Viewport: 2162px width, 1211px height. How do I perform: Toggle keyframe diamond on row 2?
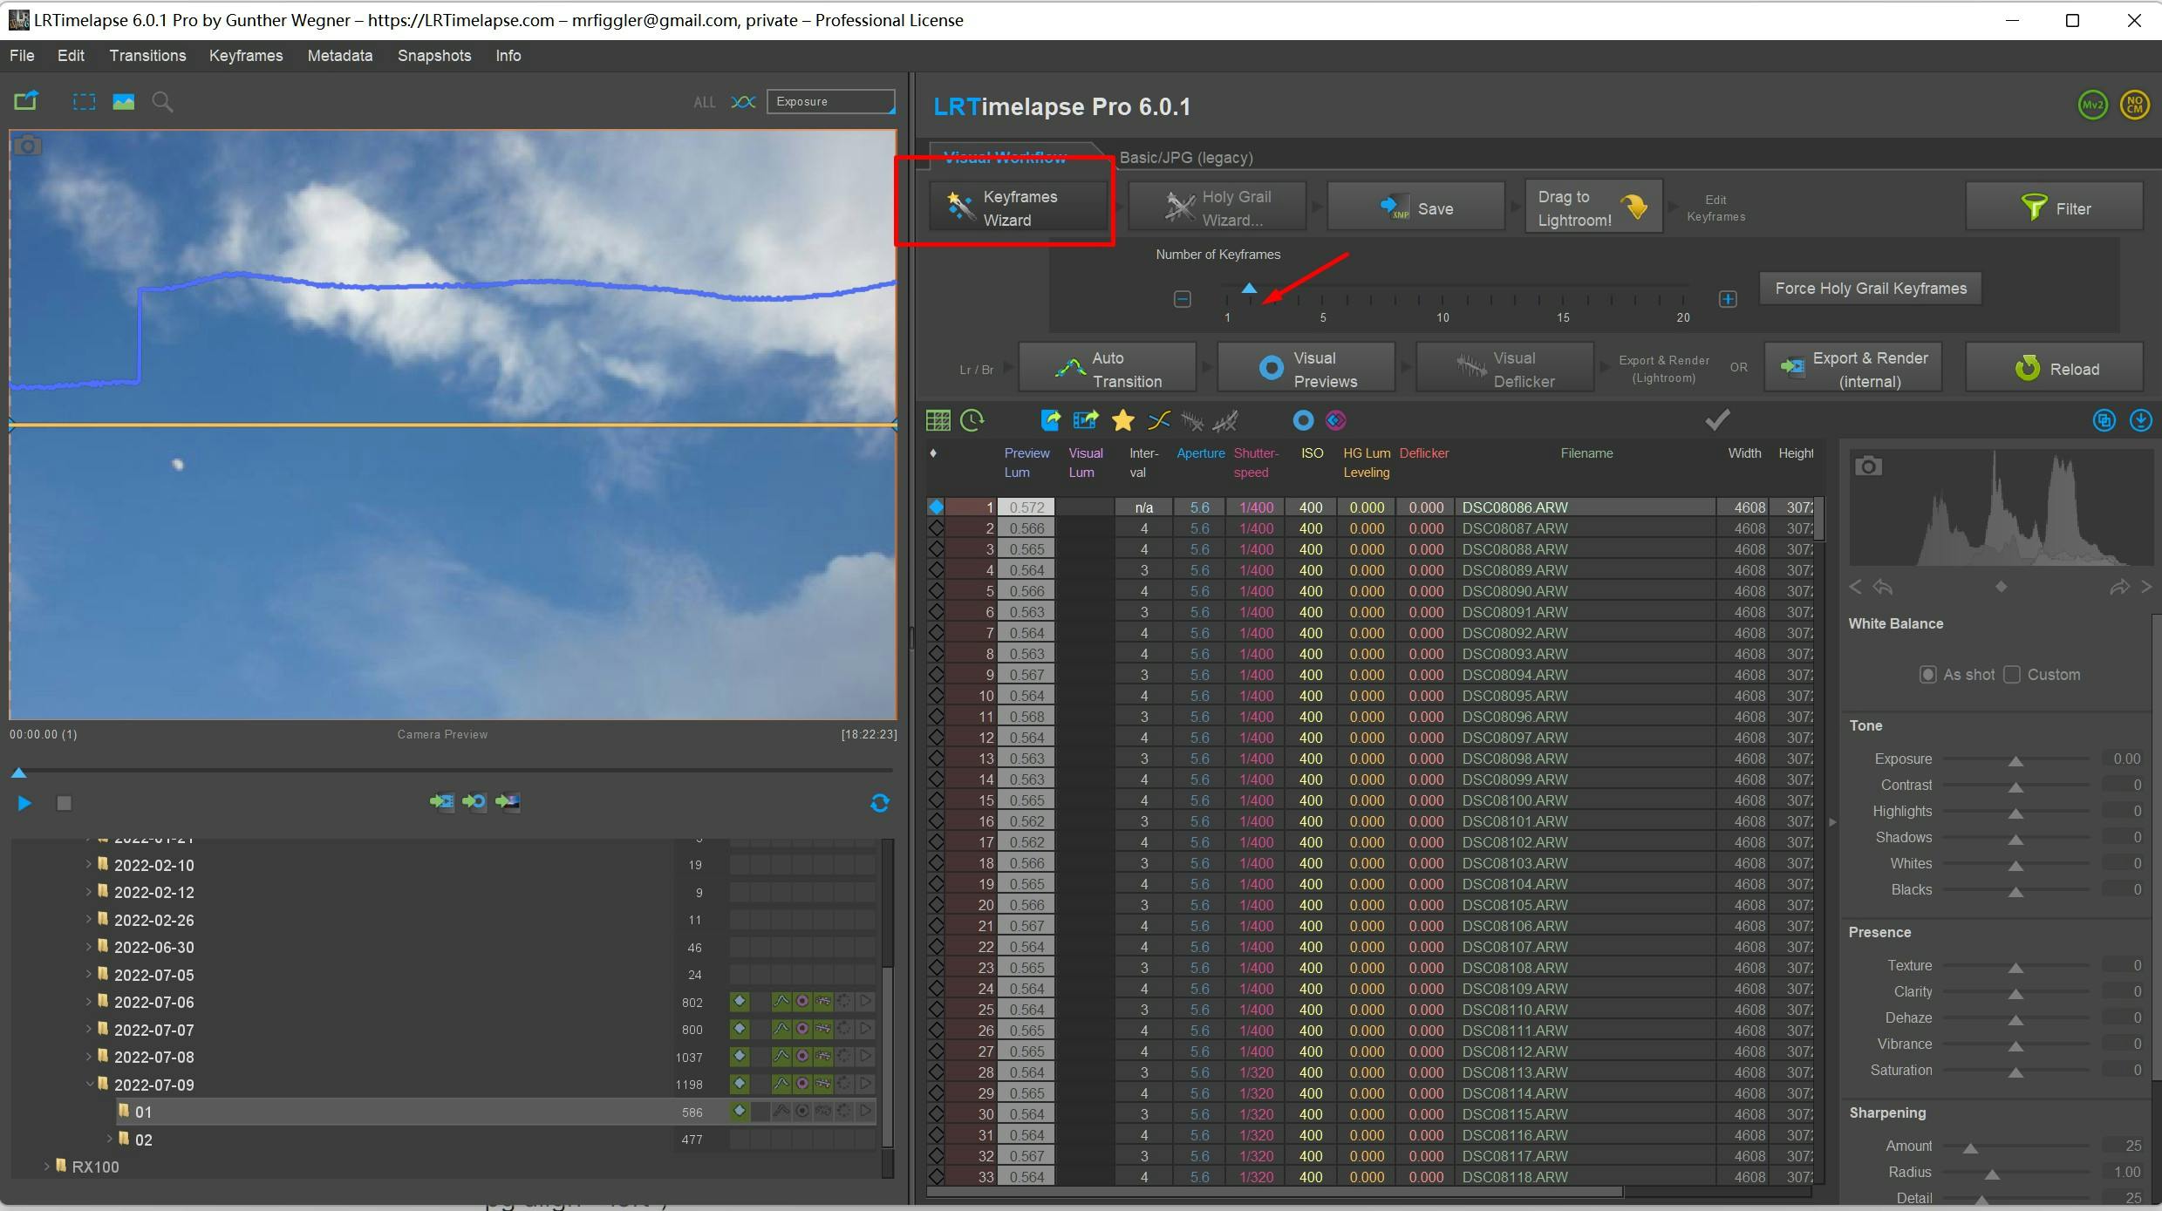936,528
